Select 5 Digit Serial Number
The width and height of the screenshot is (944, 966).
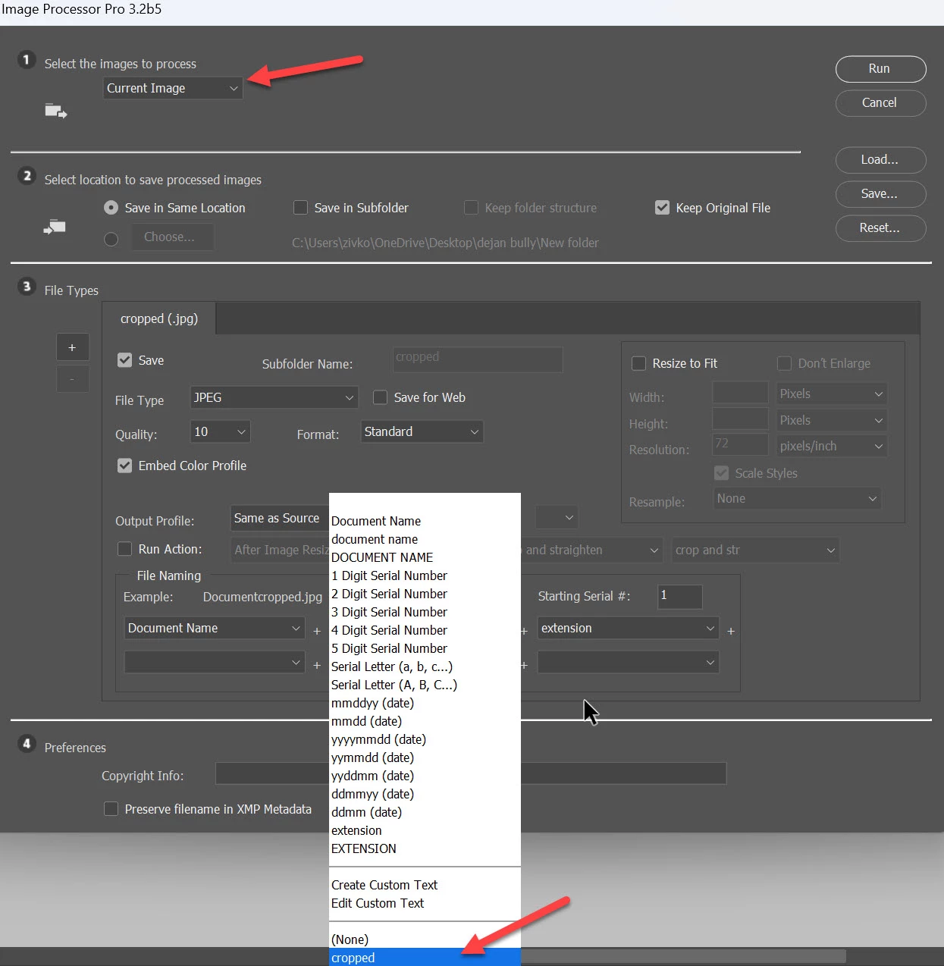[425, 648]
